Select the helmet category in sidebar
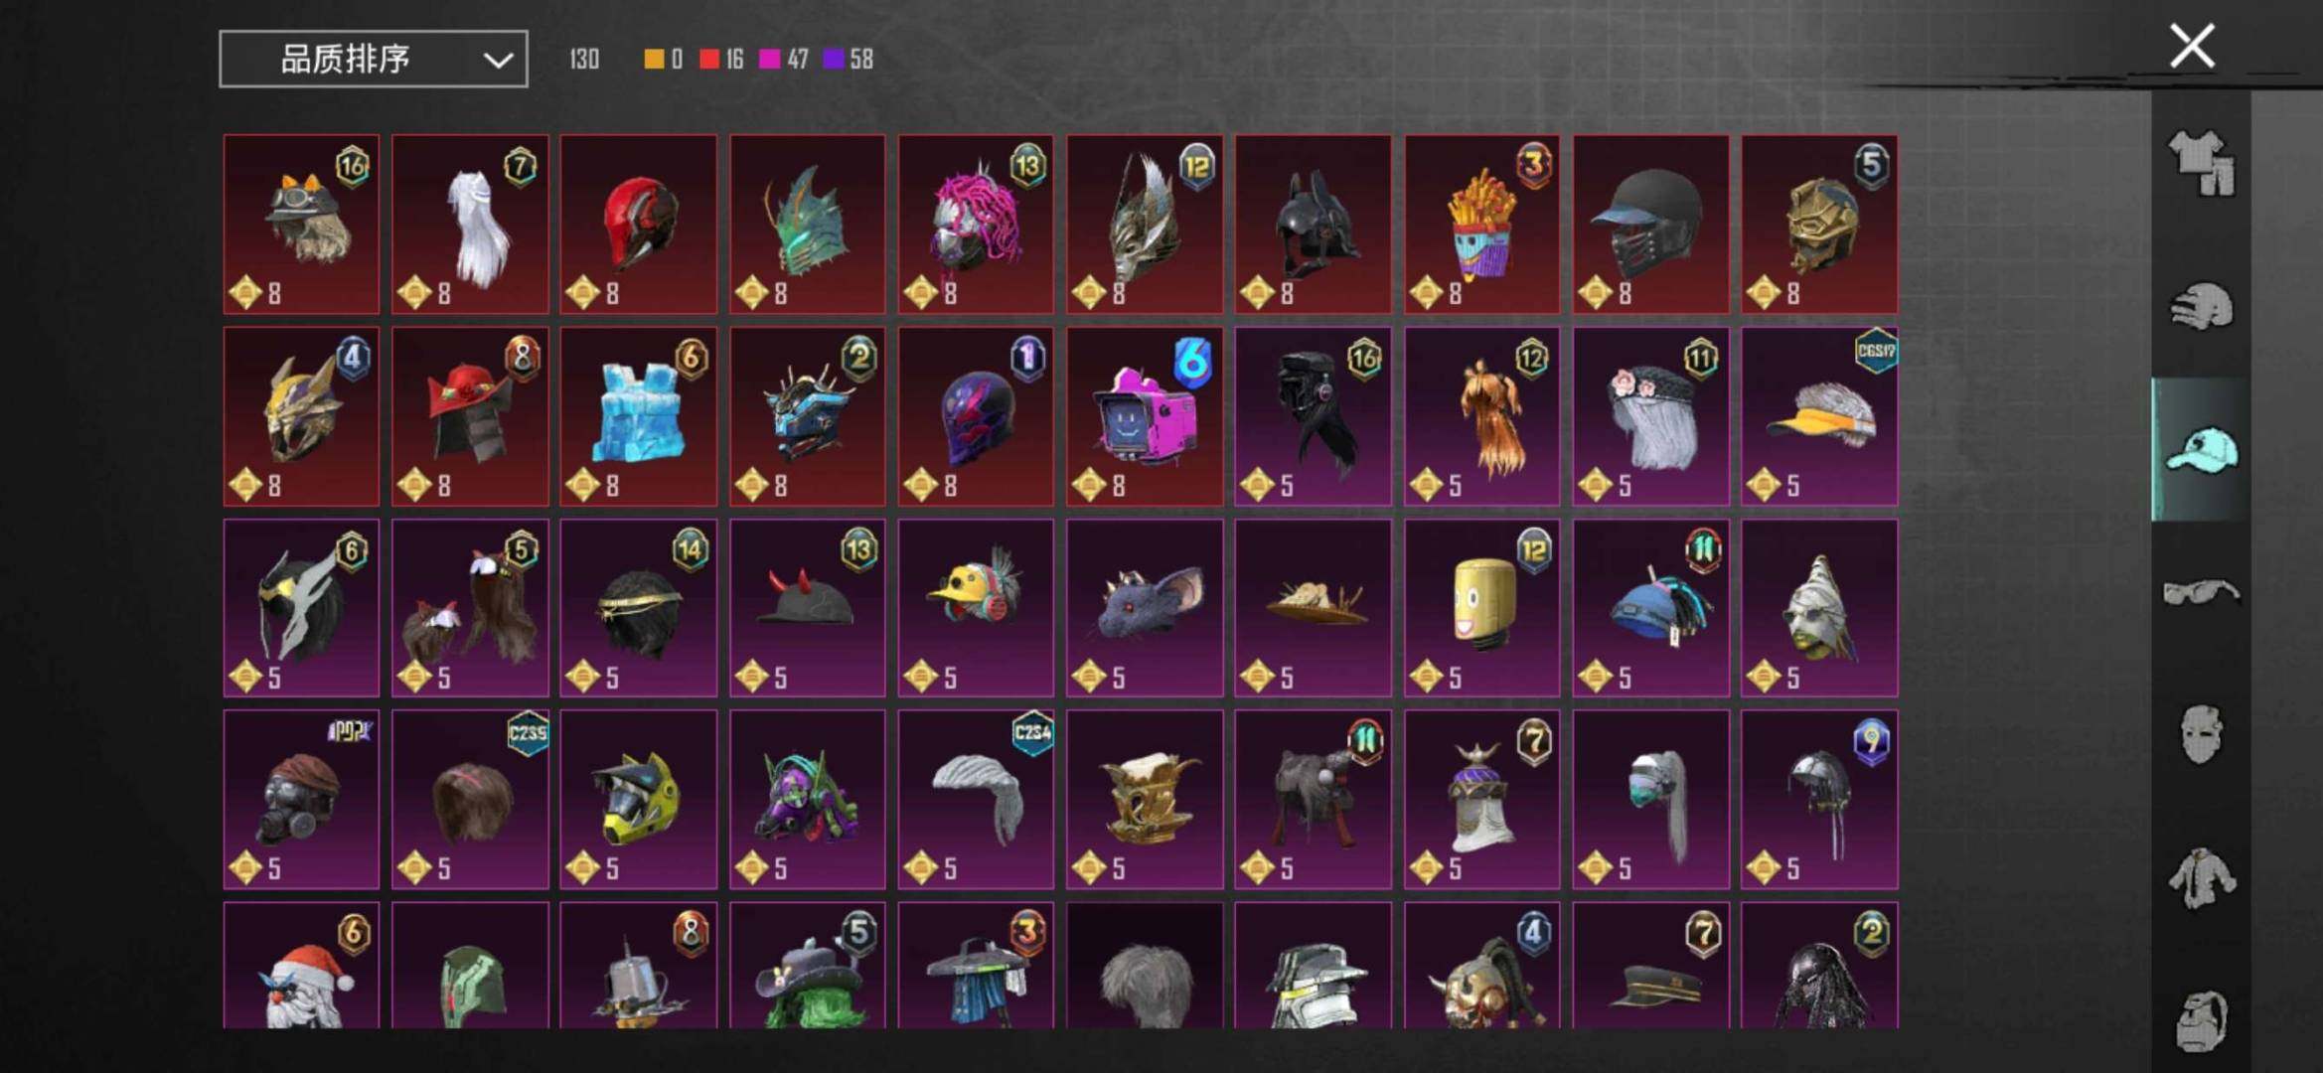2323x1073 pixels. [x=2201, y=306]
